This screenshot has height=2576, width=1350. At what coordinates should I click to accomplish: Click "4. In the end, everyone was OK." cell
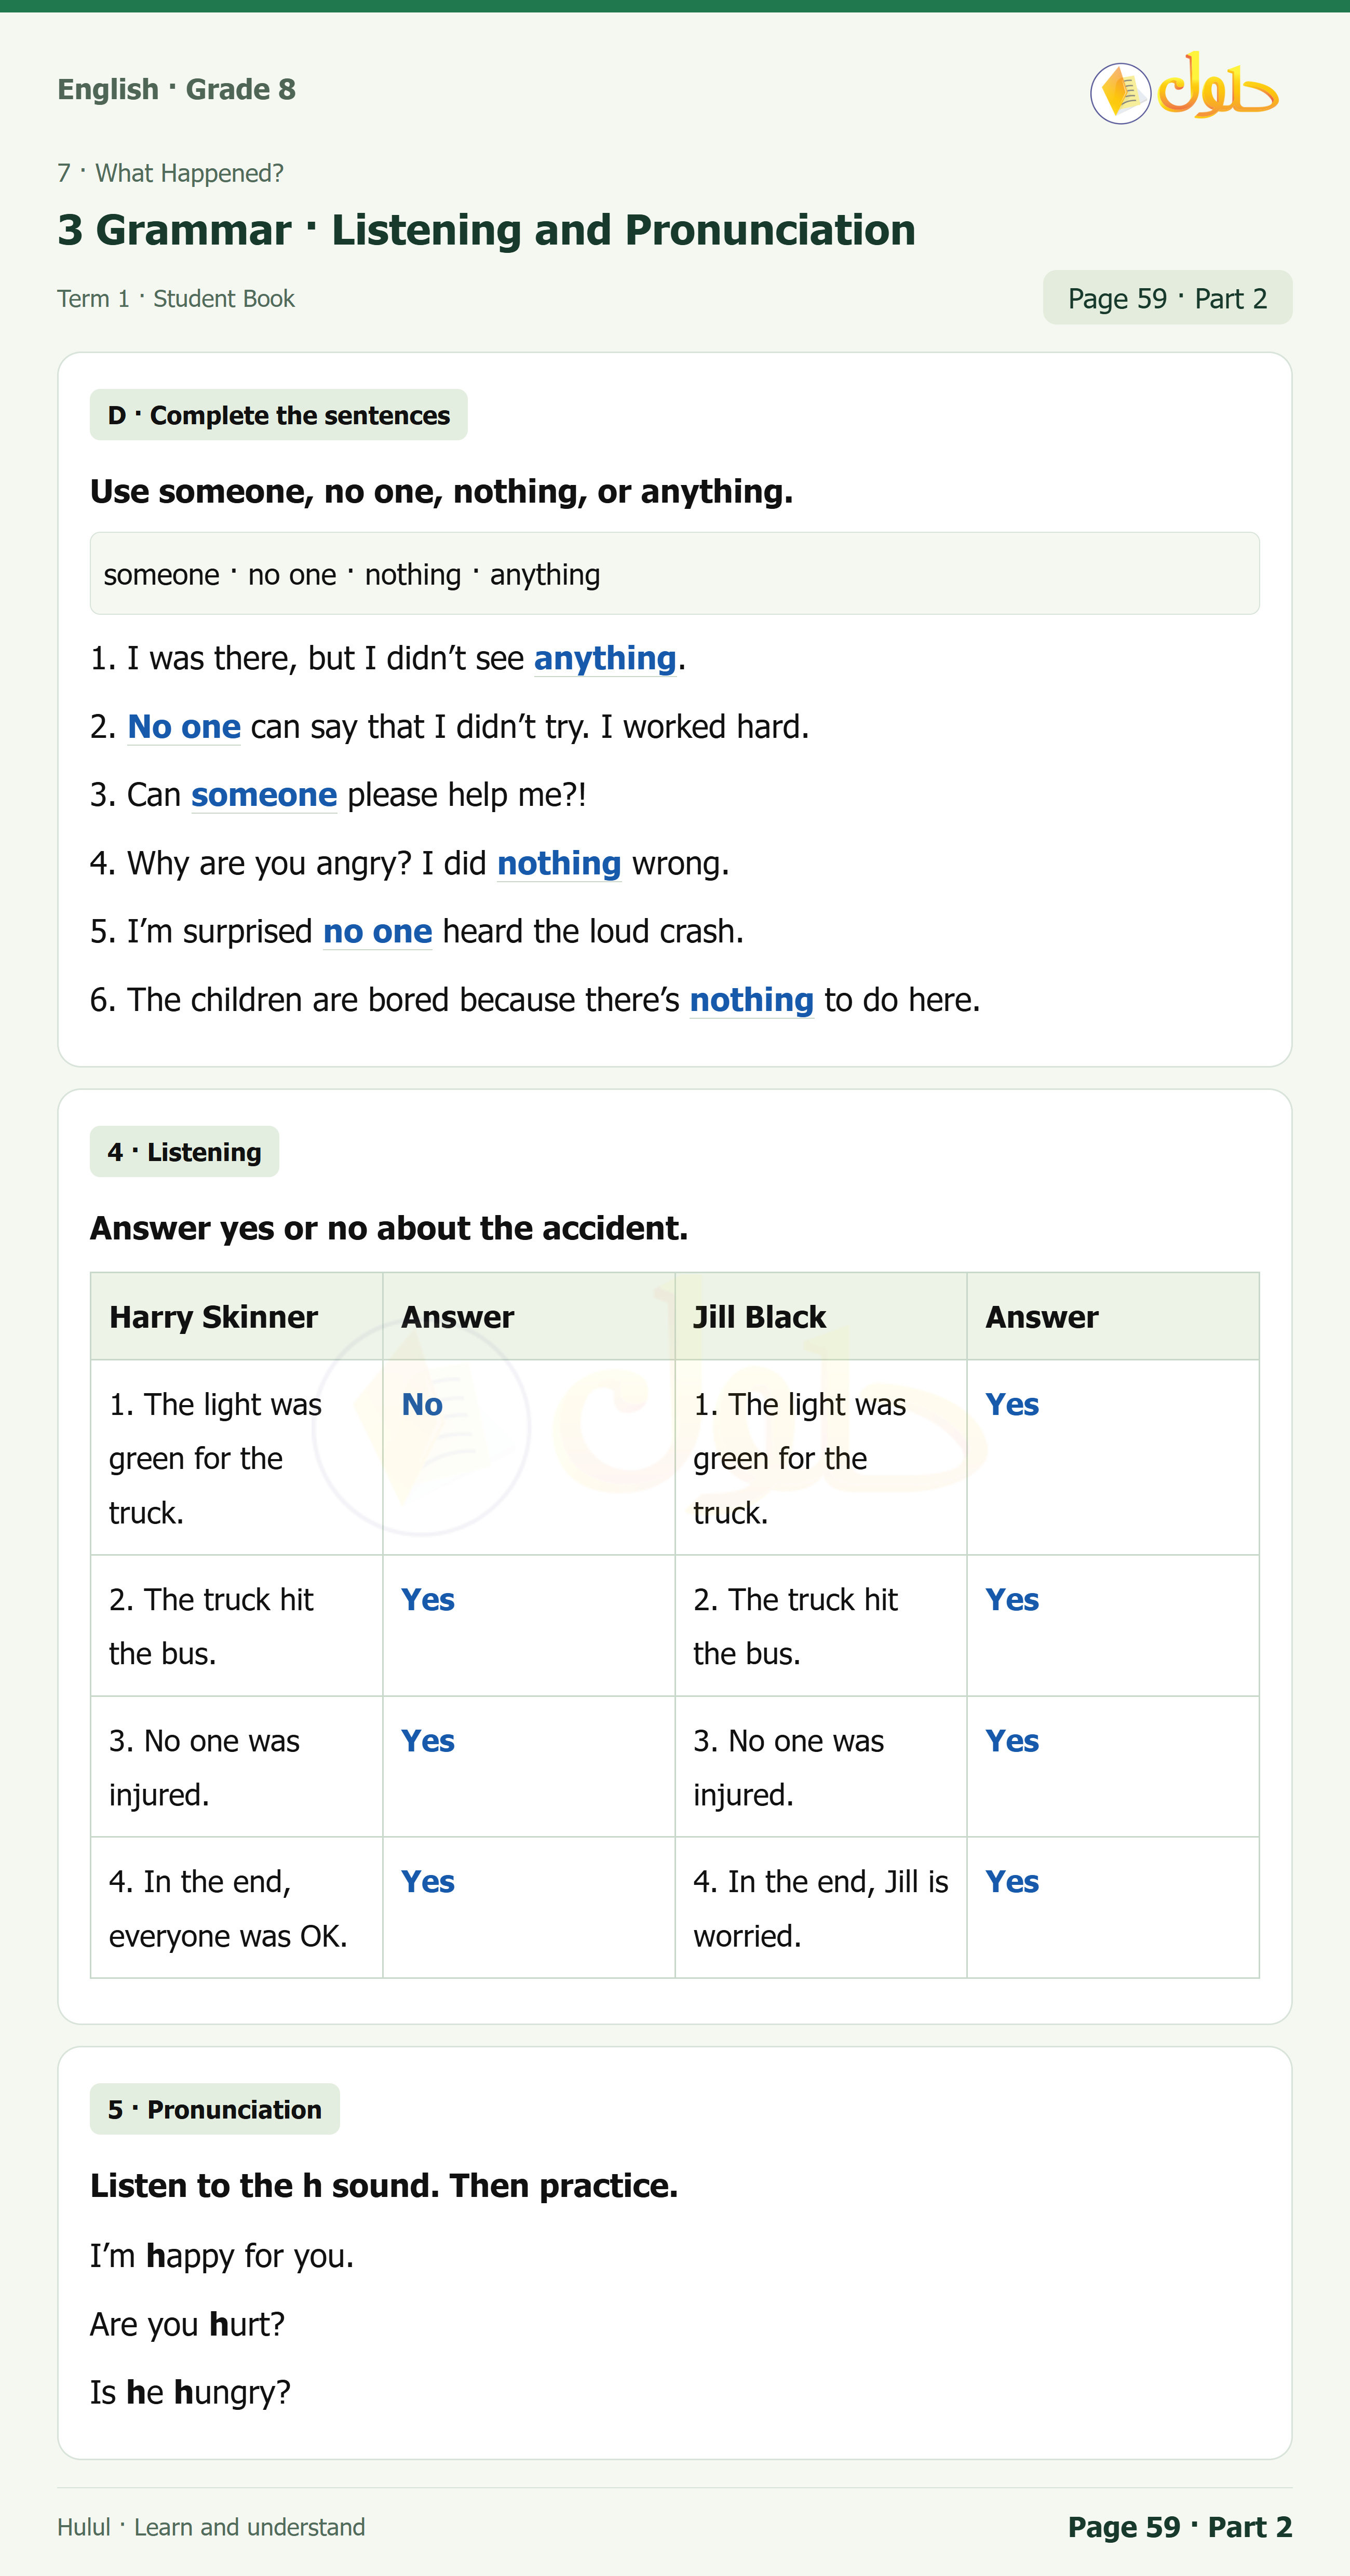click(x=236, y=1908)
